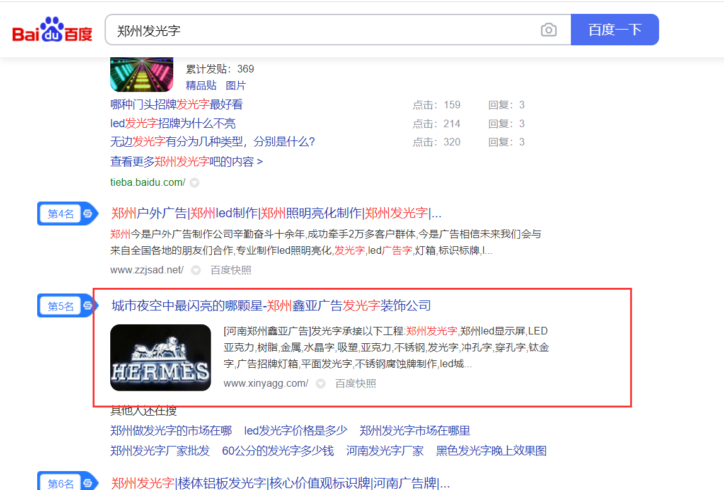Screen dimensions: 724x490
Task: Open result 郑州发光字|楼体铝板发光字 title
Action: (x=280, y=483)
